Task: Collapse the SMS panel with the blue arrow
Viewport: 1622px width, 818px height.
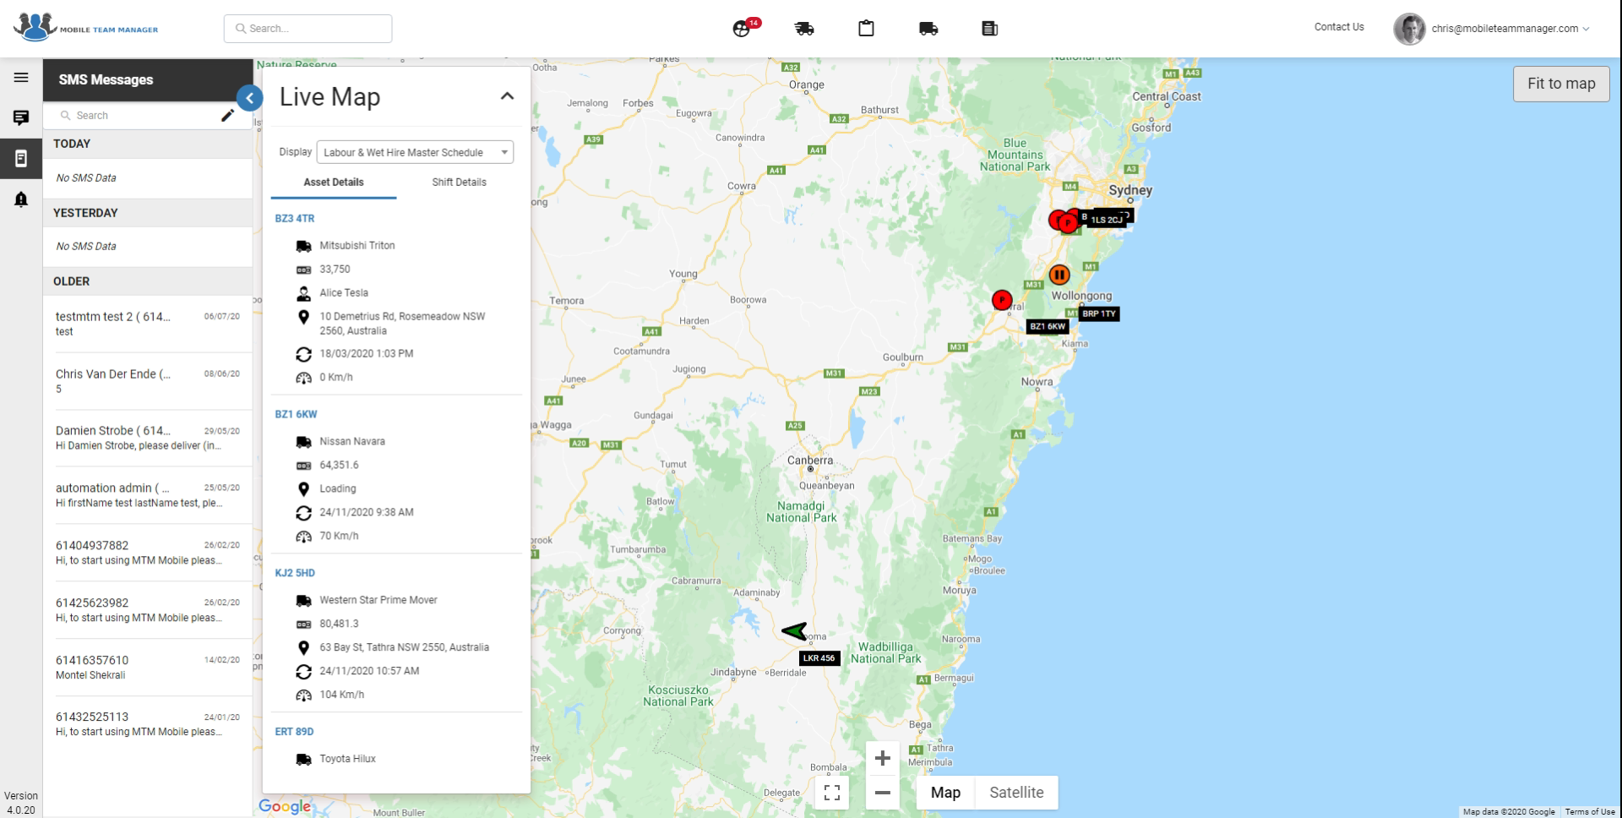Action: point(249,98)
